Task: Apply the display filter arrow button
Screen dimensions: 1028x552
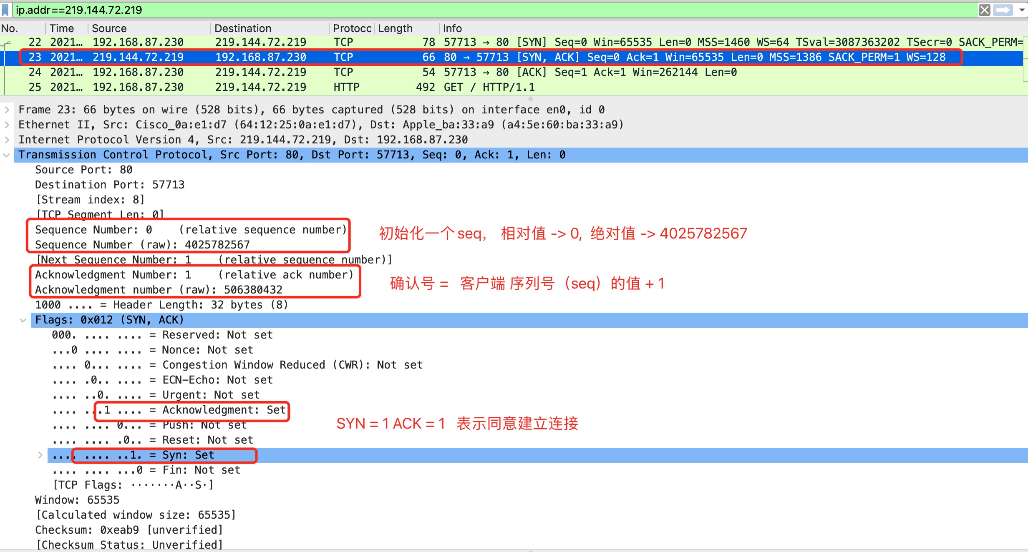Action: [1003, 10]
